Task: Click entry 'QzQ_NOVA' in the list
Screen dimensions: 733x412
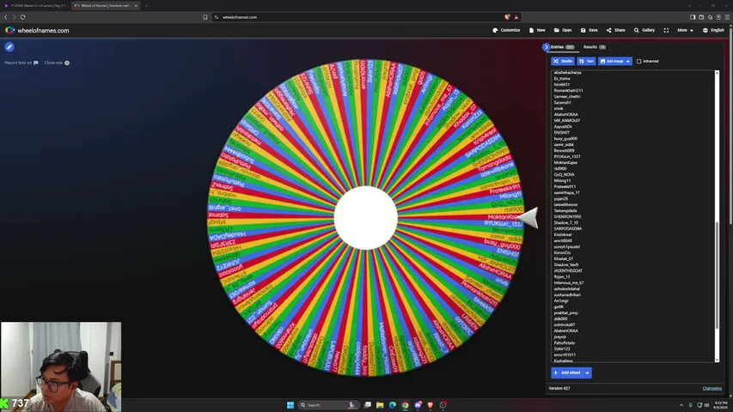Action: pyautogui.click(x=565, y=175)
